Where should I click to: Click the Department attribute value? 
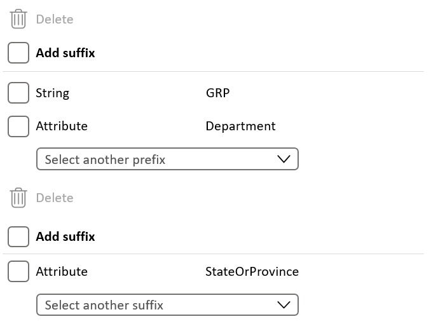[x=240, y=126]
